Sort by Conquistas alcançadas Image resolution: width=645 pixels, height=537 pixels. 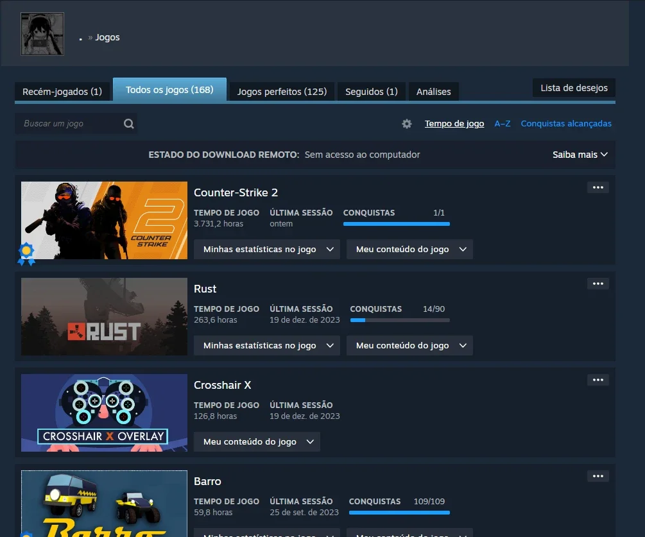click(x=566, y=124)
